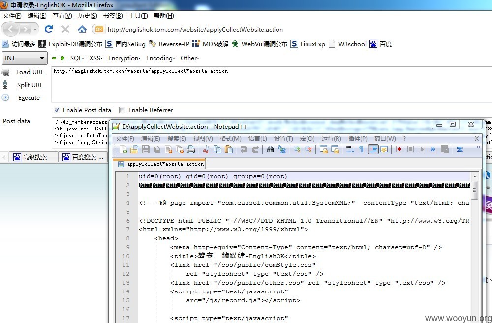Click Redo icon in Notepad++ toolbar
This screenshot has height=323, width=492.
point(255,149)
